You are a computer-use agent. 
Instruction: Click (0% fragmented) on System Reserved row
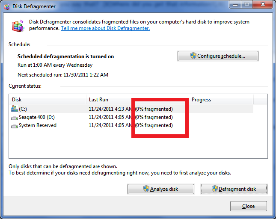pos(154,125)
